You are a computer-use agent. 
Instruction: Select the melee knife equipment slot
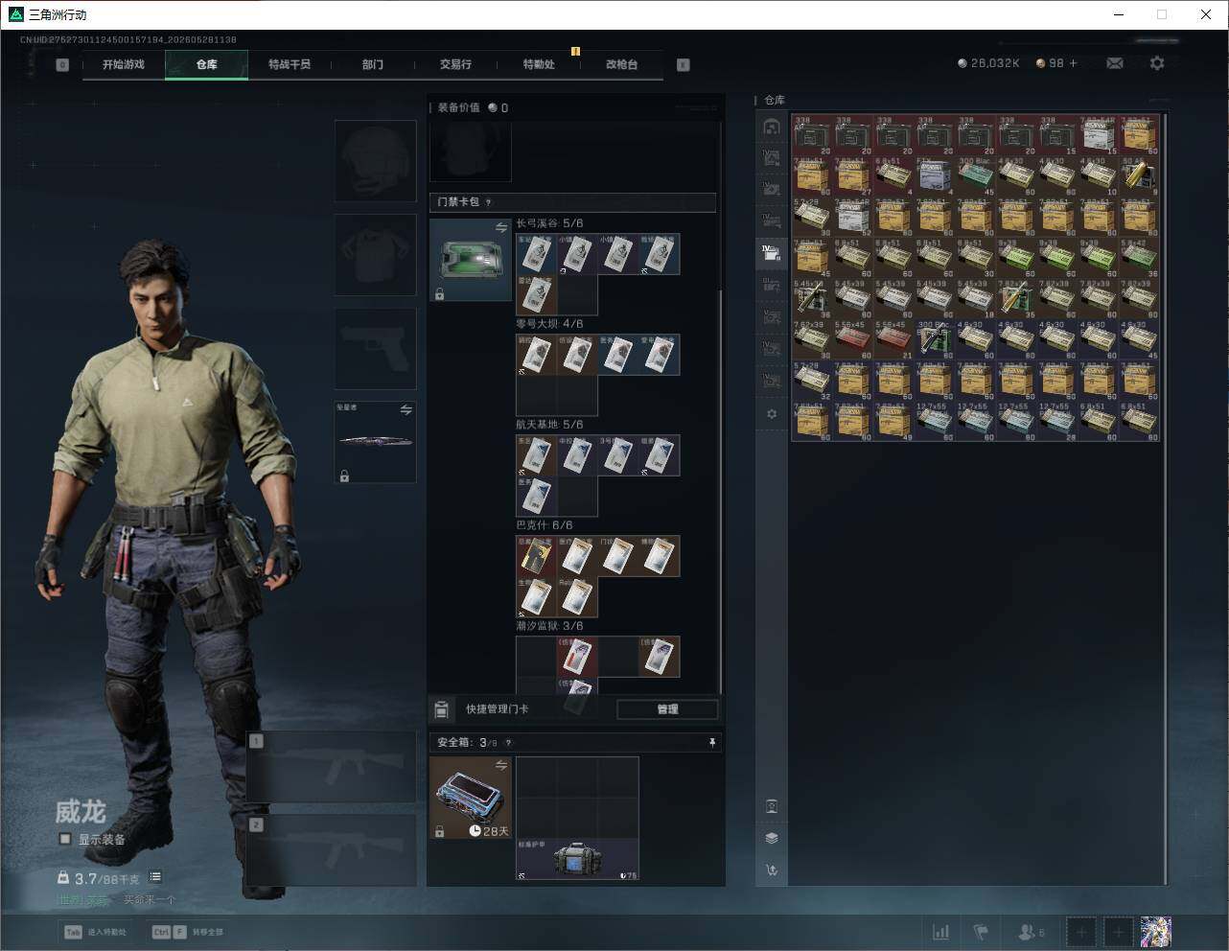coord(375,442)
